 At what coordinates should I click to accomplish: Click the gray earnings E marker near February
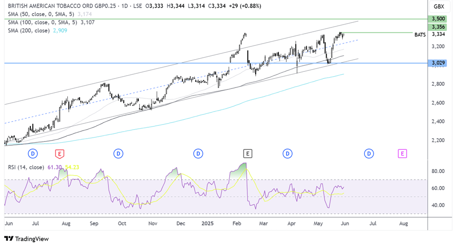[248, 153]
